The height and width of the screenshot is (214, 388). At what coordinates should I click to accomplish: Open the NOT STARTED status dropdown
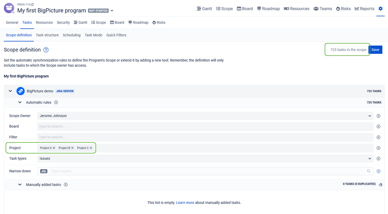coord(112,10)
